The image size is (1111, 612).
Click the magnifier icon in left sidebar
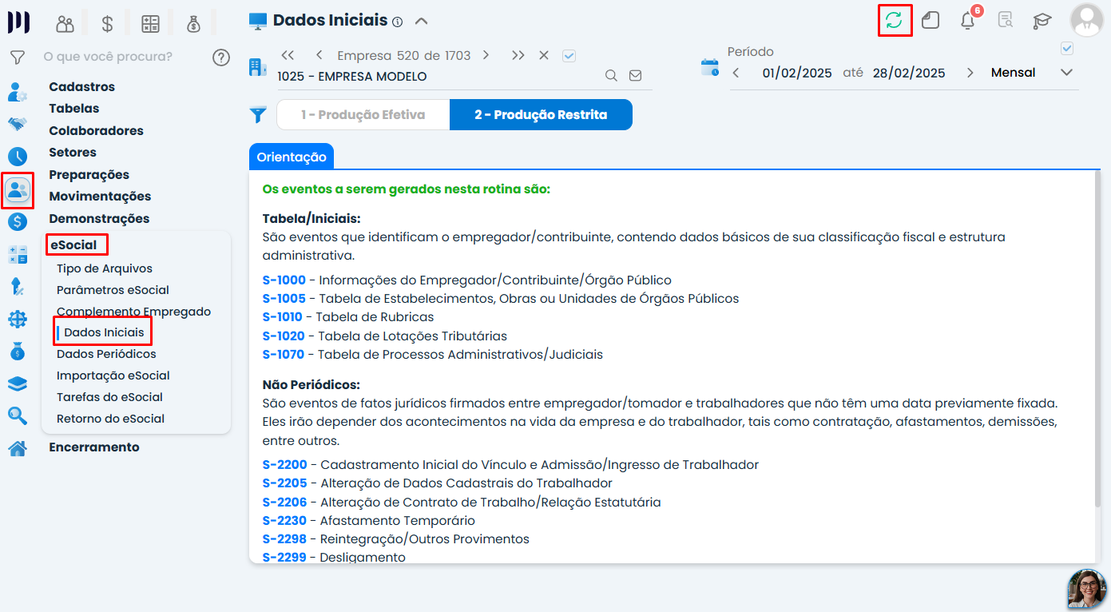click(x=17, y=415)
